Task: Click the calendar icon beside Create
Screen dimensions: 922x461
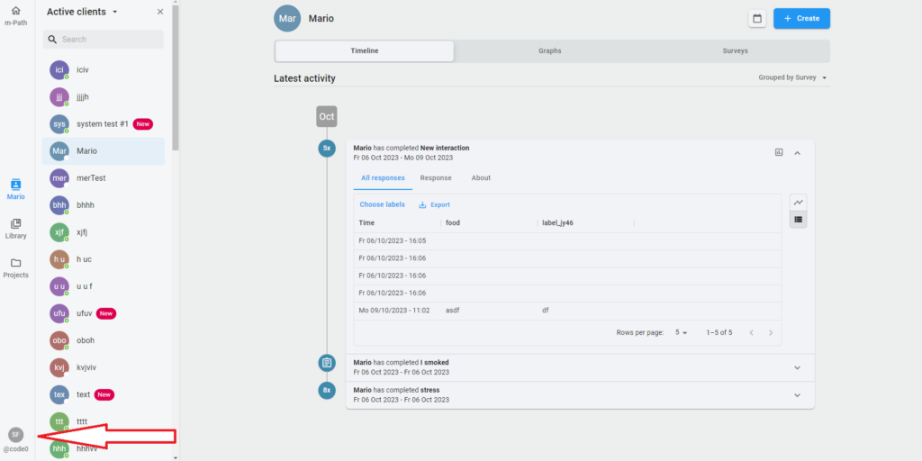Action: [x=757, y=19]
